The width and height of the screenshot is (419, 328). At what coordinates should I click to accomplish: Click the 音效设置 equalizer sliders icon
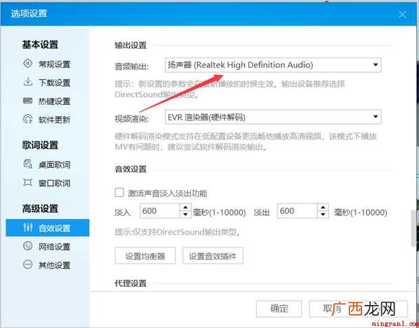pos(28,227)
